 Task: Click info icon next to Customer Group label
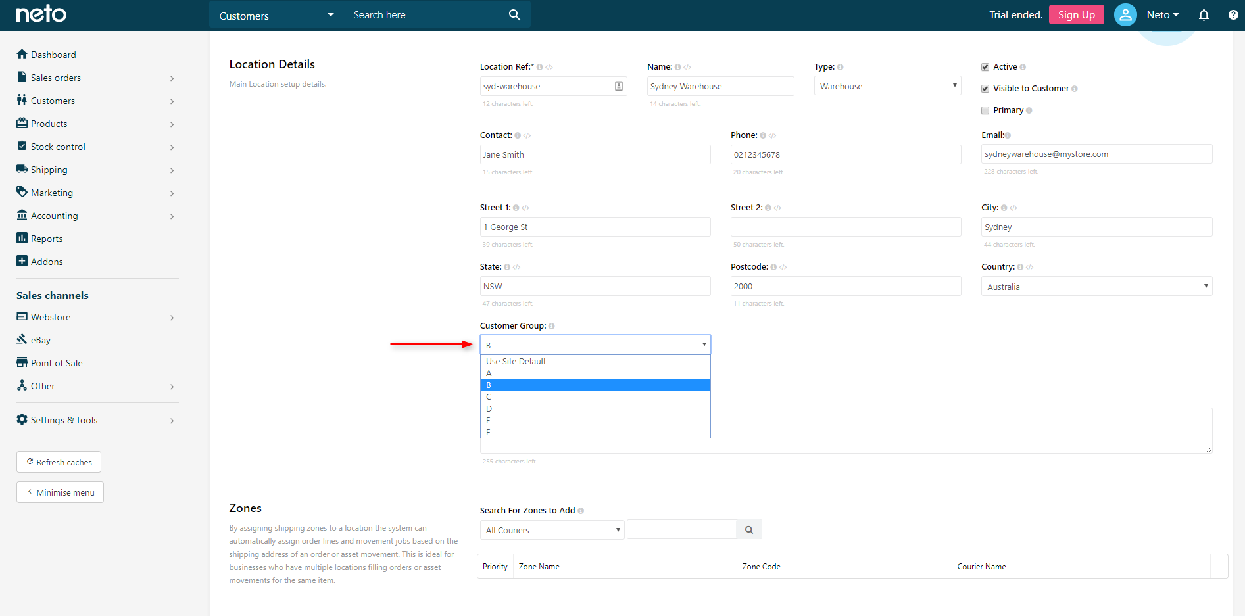click(x=552, y=326)
